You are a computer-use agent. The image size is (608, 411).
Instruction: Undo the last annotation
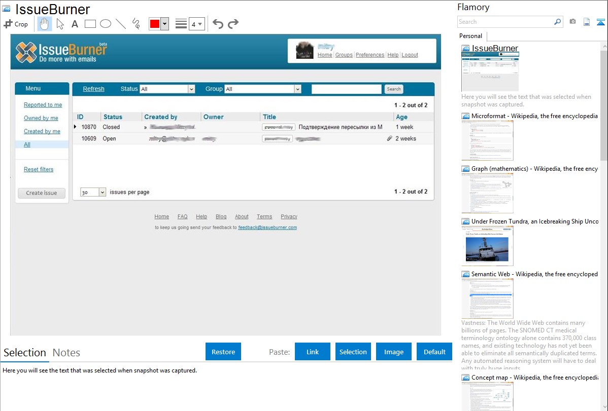[x=218, y=24]
